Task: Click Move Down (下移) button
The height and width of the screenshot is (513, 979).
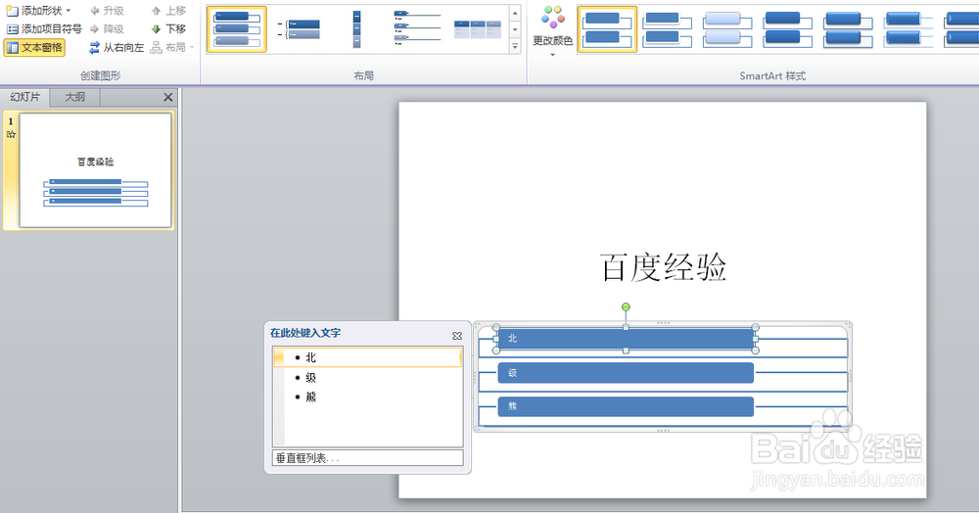Action: [168, 28]
